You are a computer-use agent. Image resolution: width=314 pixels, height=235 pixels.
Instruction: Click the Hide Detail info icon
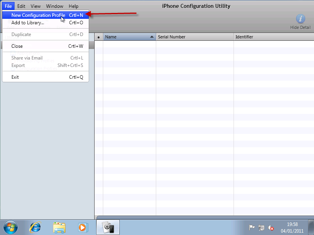click(300, 19)
